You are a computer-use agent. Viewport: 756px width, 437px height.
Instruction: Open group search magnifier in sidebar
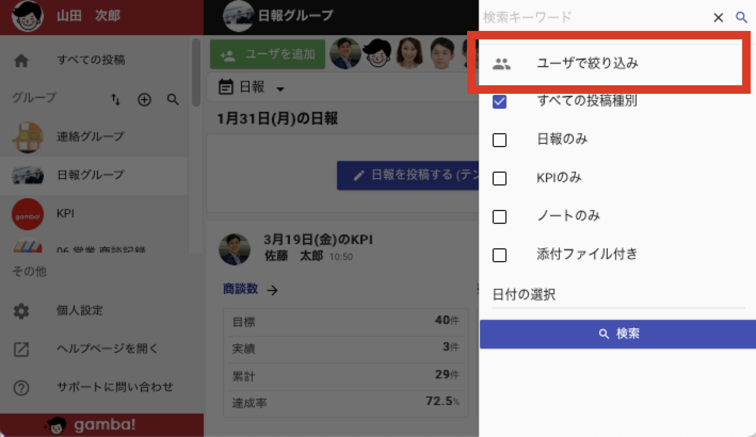[x=173, y=100]
